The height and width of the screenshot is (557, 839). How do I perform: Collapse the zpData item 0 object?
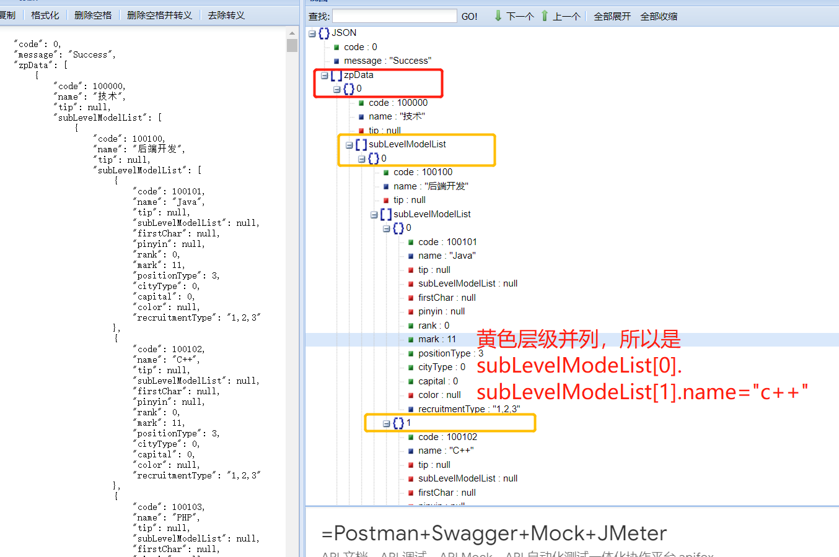tap(336, 89)
